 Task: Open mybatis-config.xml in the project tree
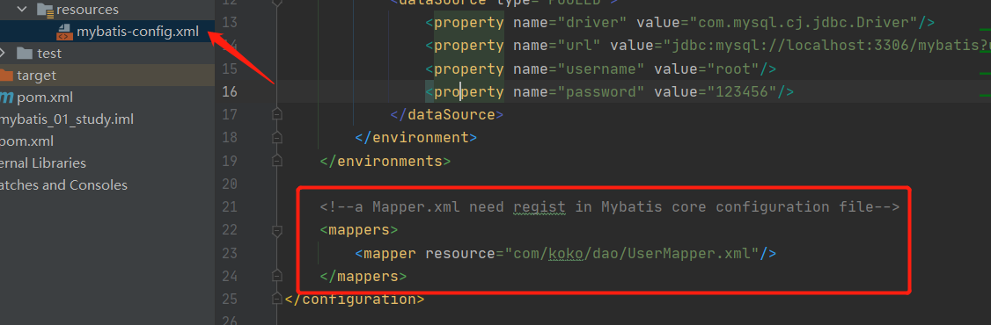pyautogui.click(x=138, y=32)
